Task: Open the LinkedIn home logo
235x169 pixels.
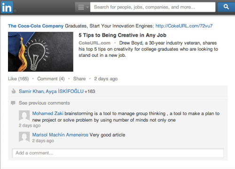Action: click(x=7, y=7)
